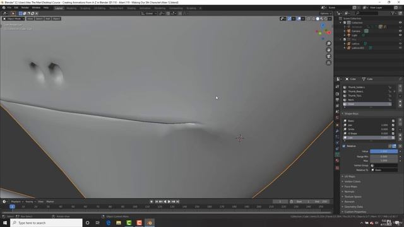Open the Tool properties tab icon

pos(337,87)
